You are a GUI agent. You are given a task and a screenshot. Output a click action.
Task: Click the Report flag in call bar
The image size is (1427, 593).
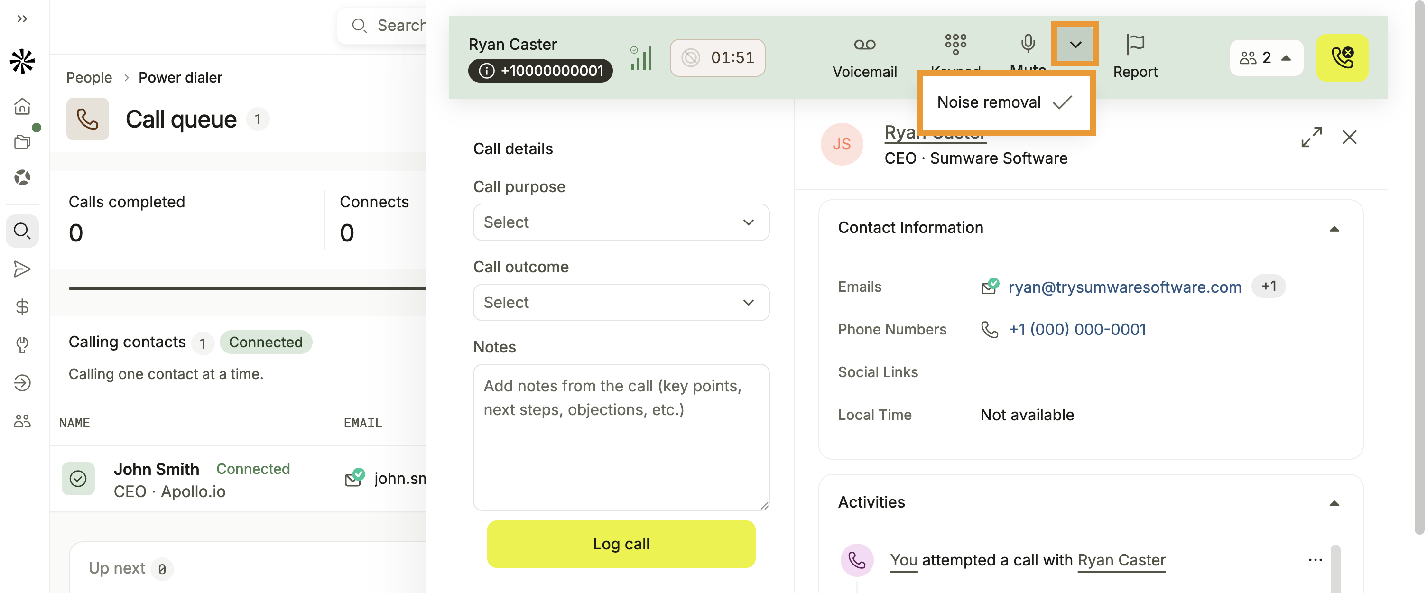(x=1135, y=57)
